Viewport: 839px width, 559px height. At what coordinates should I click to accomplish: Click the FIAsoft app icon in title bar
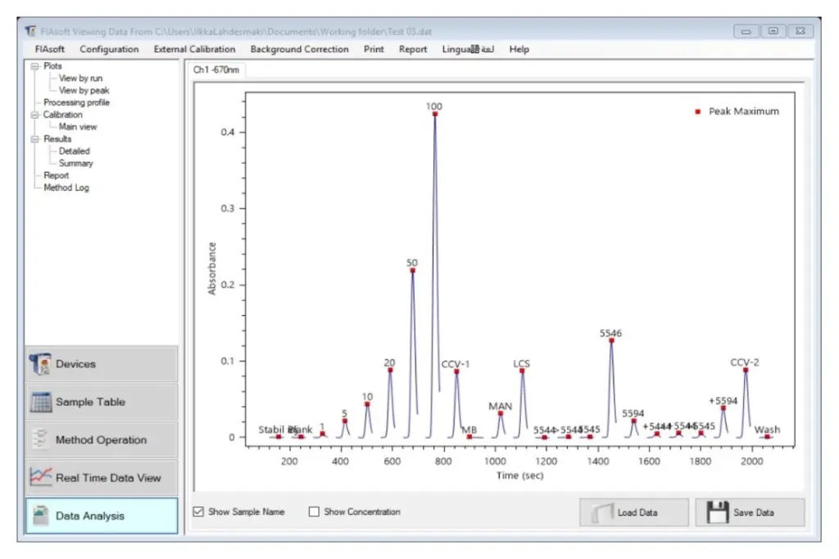click(30, 31)
